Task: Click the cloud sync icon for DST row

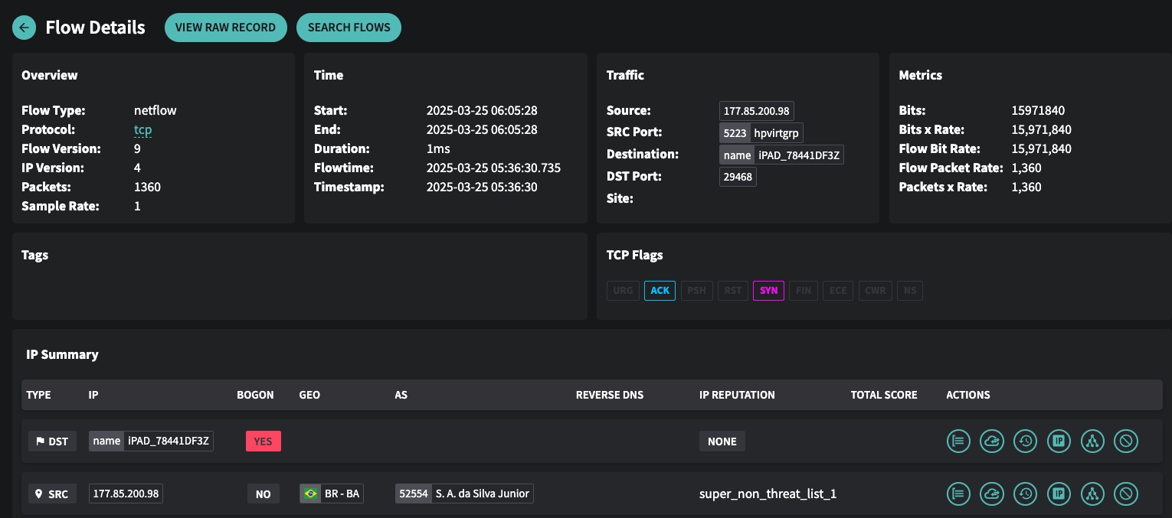Action: click(992, 441)
